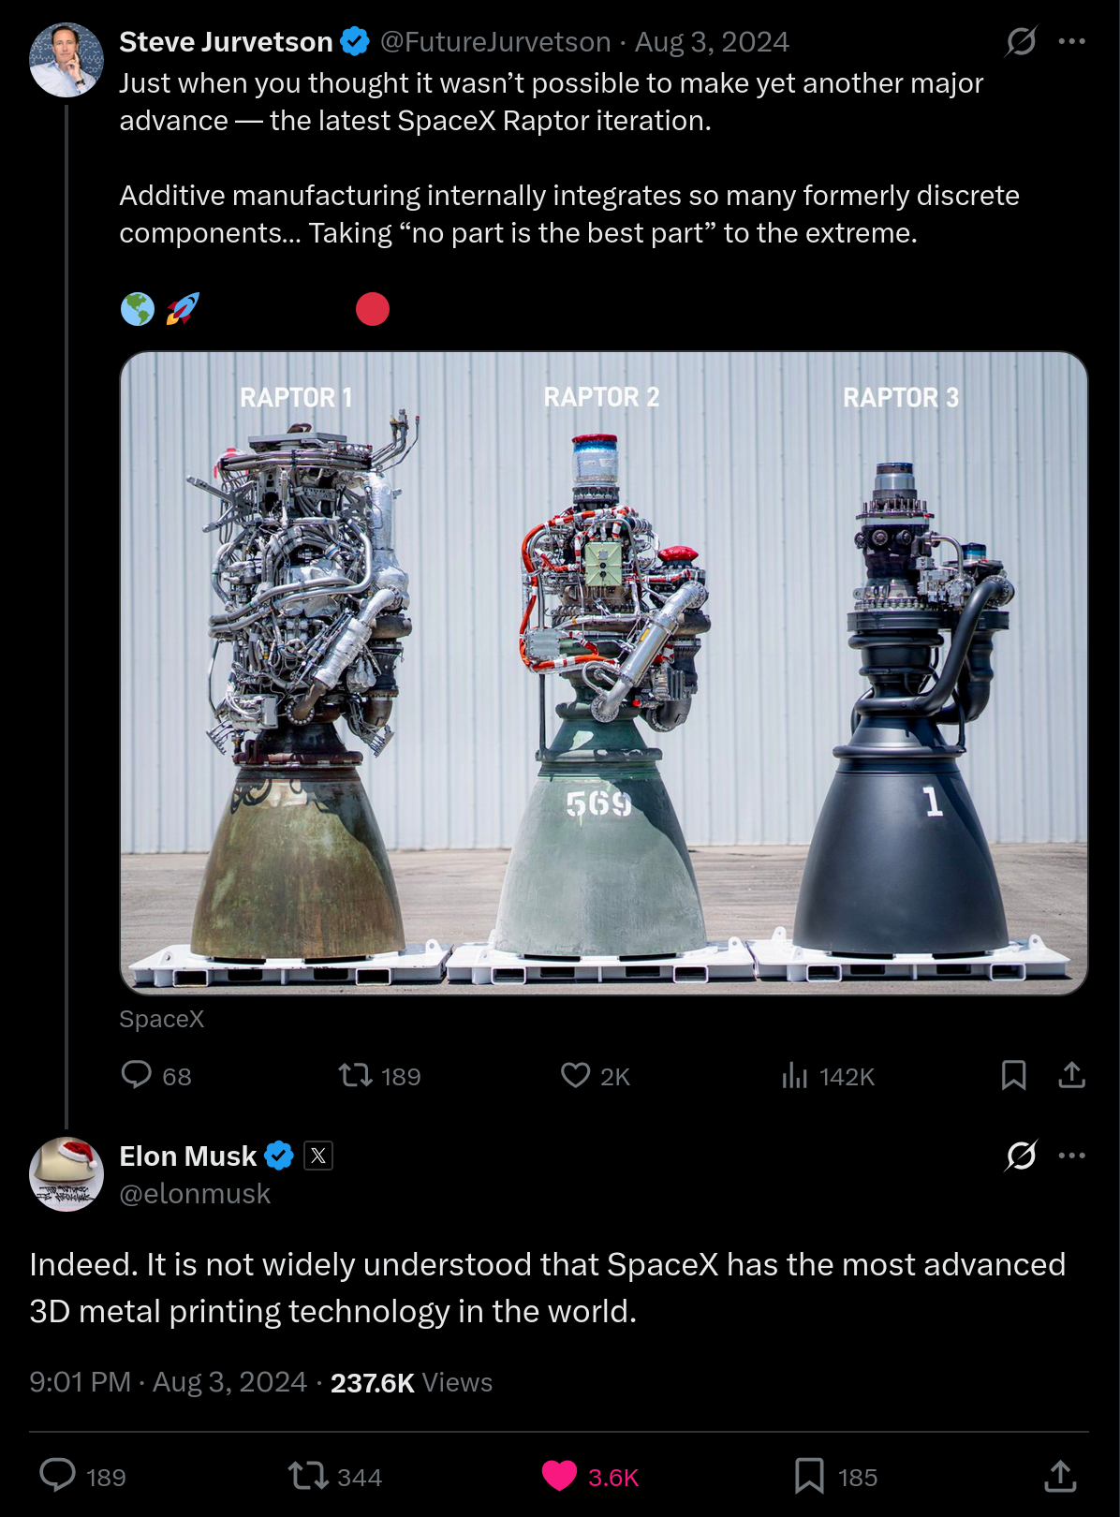Screen dimensions: 1120x1517
Task: Bookmark Elon Musk's reply
Action: pyautogui.click(x=809, y=1476)
